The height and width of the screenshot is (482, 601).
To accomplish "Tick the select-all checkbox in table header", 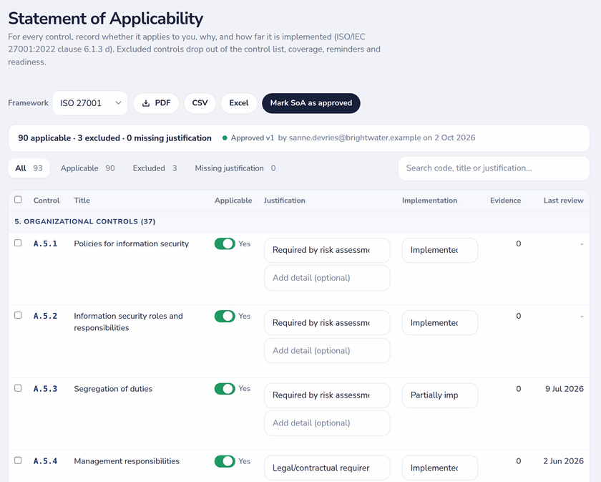I will [x=18, y=200].
